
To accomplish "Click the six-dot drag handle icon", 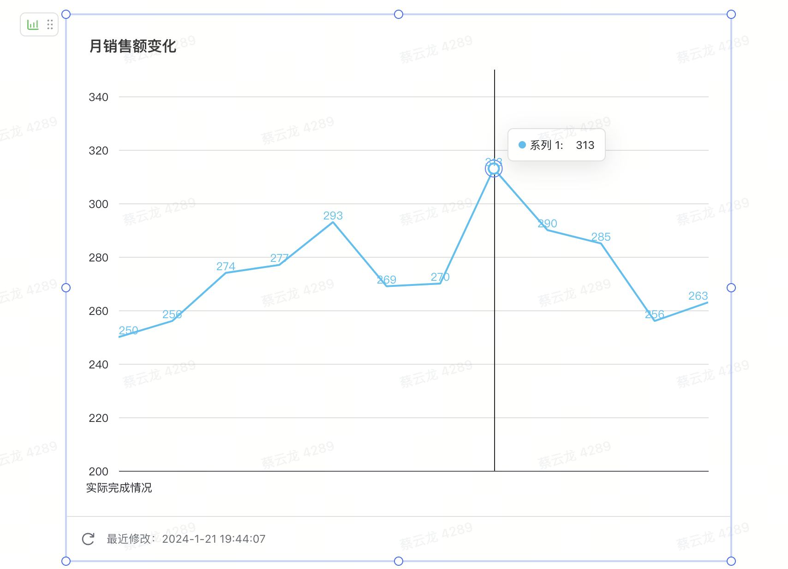I will [x=50, y=24].
